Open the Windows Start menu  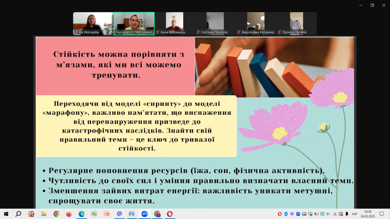[x=6, y=214]
